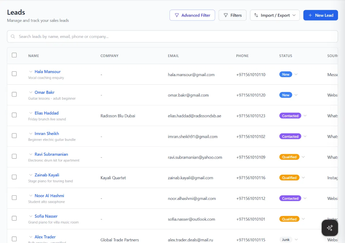
Task: Open Imran Sheikh lead link
Action: tap(47, 134)
